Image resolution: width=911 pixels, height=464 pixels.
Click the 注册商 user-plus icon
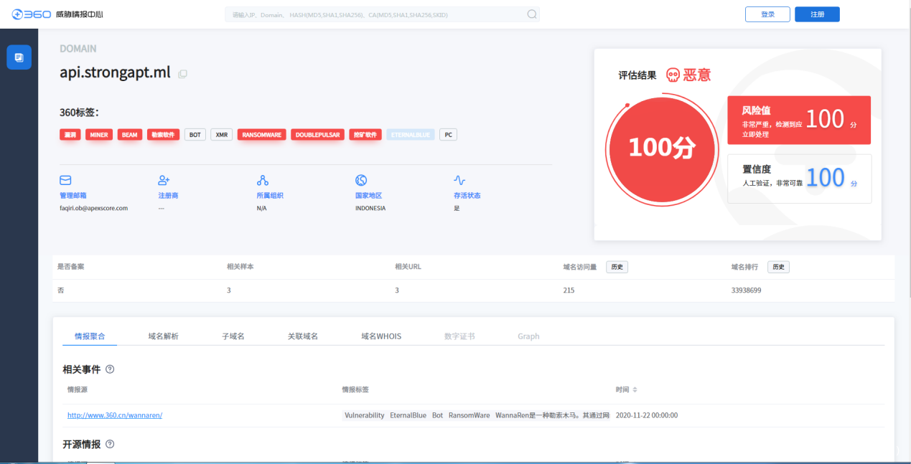click(164, 180)
